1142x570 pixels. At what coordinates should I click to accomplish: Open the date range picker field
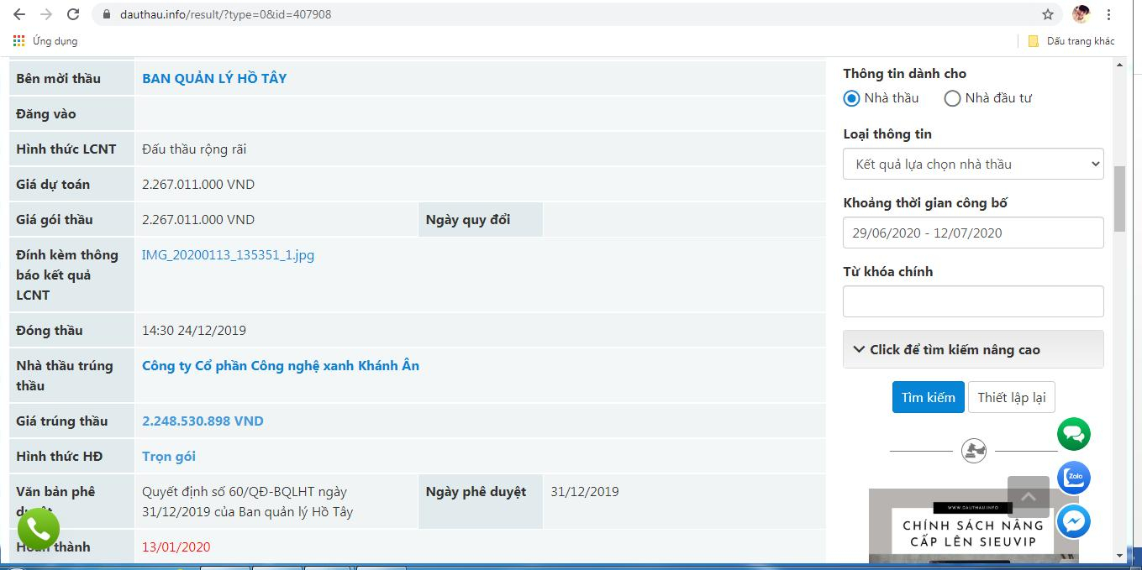click(x=973, y=233)
